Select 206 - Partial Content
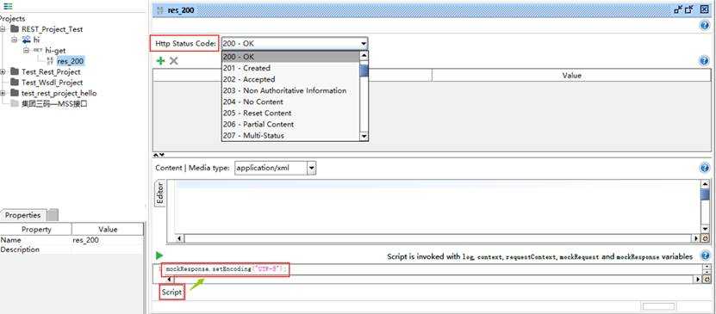716x314 pixels. coord(290,125)
